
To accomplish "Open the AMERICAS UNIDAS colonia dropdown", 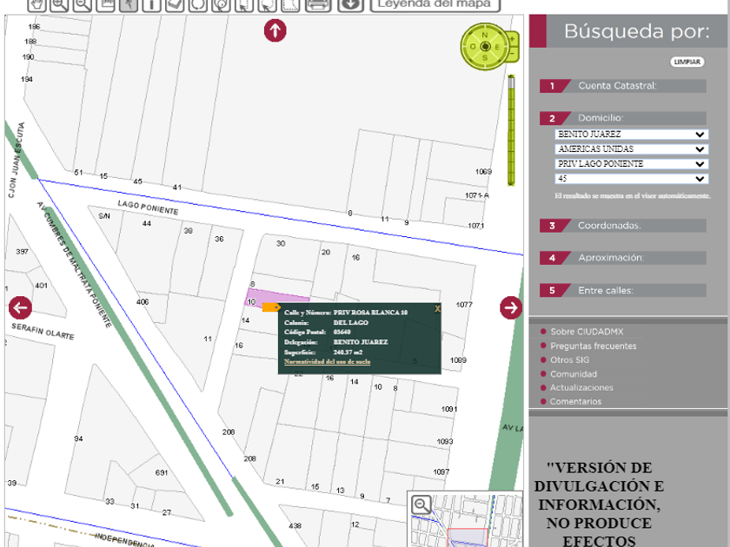I will [x=632, y=149].
